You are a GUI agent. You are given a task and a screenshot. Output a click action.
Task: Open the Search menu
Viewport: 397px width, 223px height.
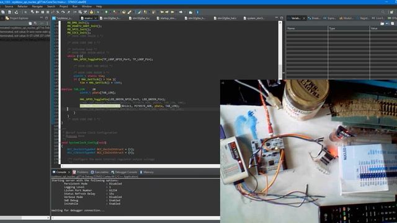click(51, 6)
